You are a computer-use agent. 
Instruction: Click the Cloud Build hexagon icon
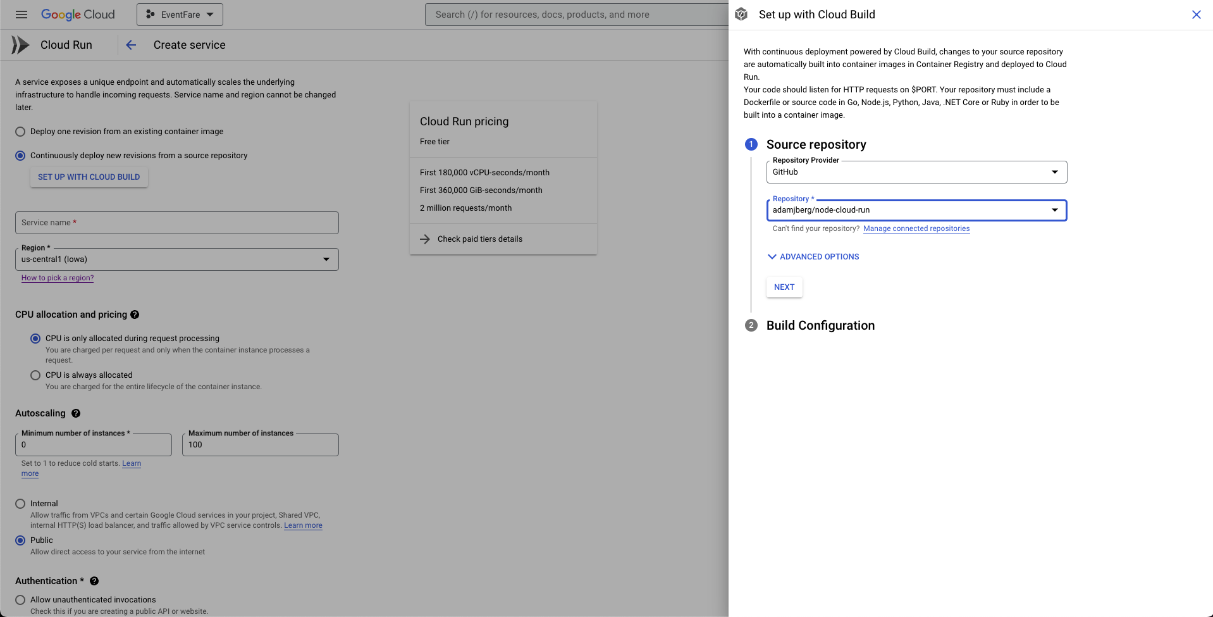pyautogui.click(x=742, y=15)
